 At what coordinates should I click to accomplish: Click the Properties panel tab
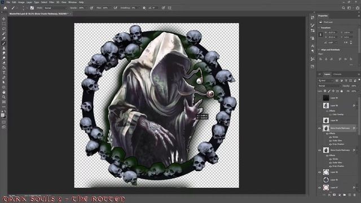pos(323,16)
